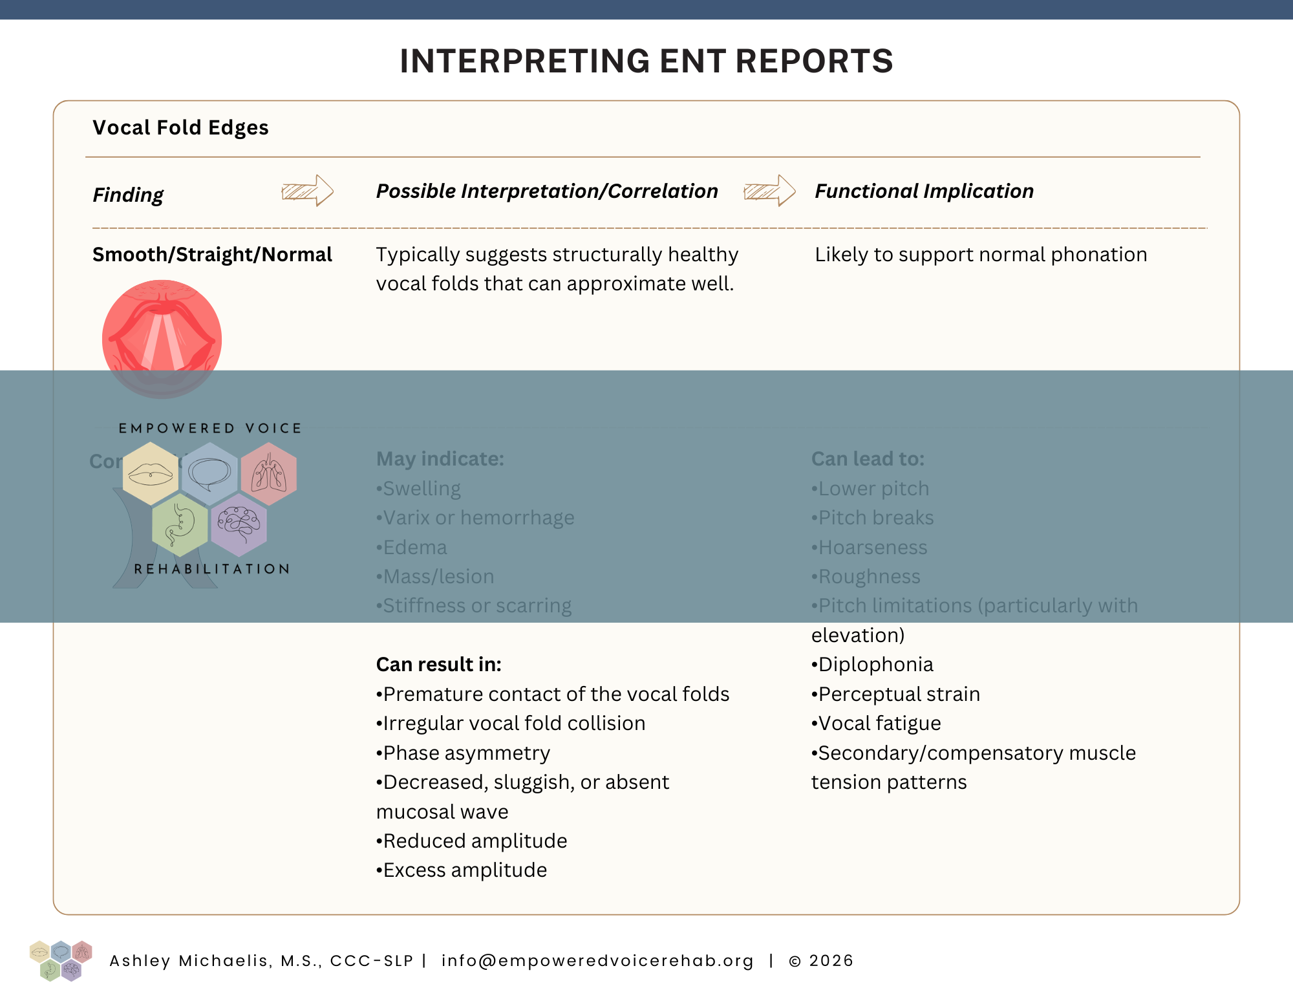Click the Vocal Fold Edges section heading
The height and width of the screenshot is (999, 1293).
tap(180, 127)
